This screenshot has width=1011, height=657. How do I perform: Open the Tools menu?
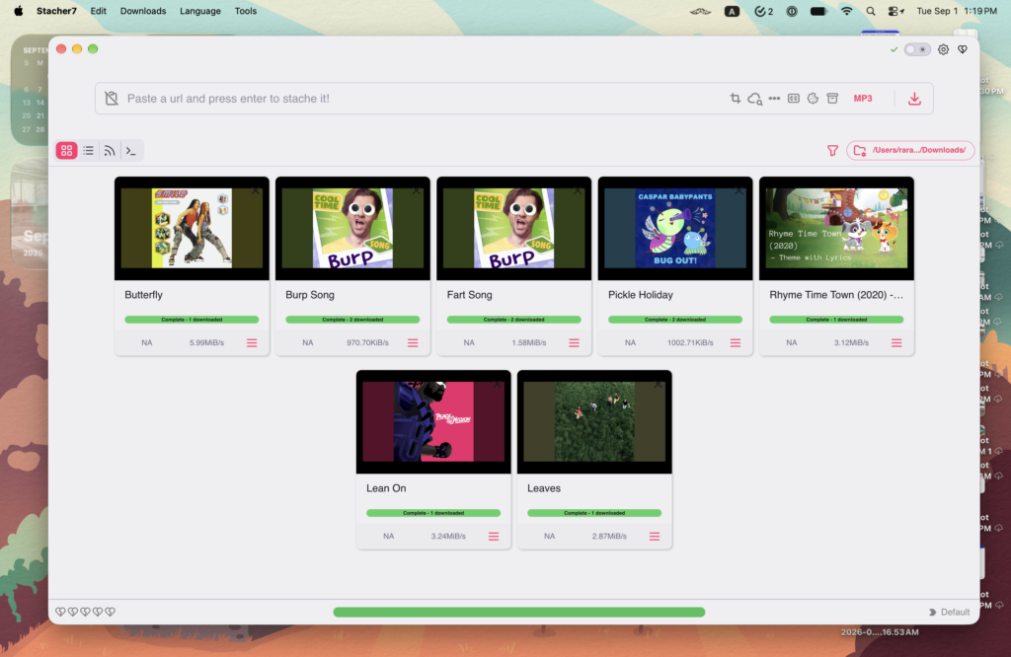point(246,11)
